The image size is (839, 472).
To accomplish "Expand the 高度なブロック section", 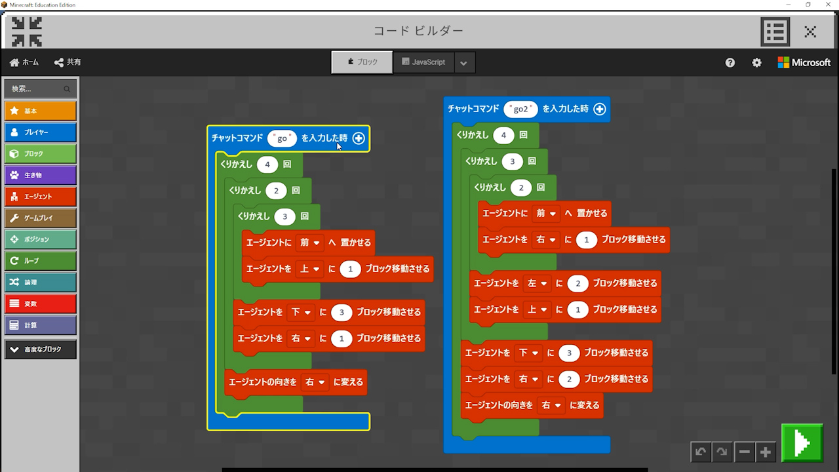I will (x=40, y=349).
